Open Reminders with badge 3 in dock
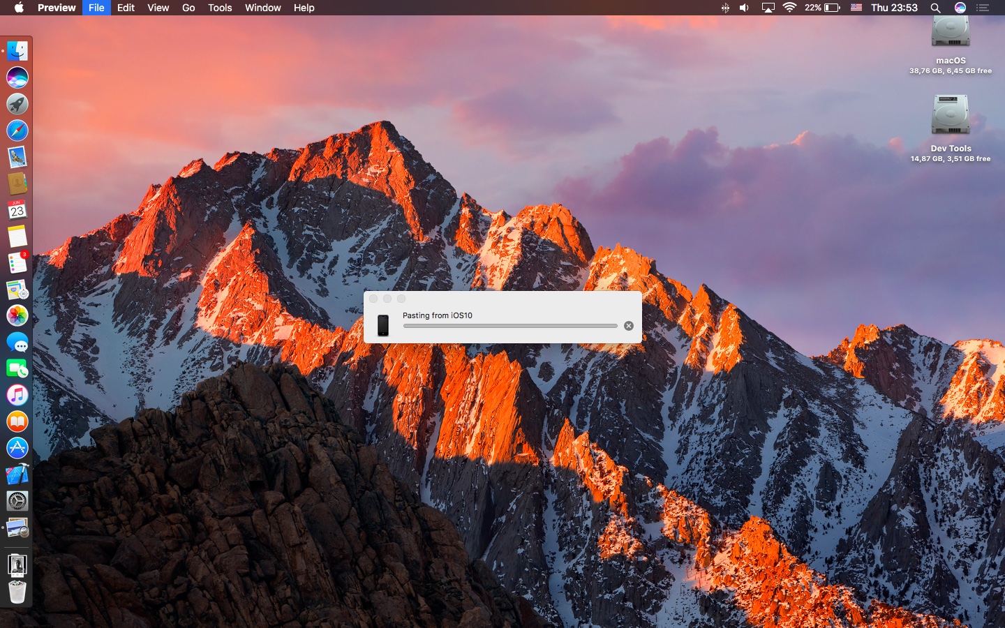 click(17, 263)
